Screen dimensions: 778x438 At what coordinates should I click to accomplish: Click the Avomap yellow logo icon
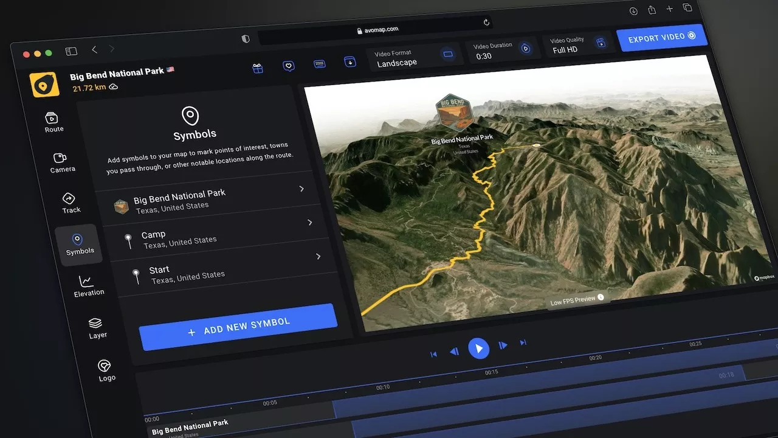coord(44,85)
